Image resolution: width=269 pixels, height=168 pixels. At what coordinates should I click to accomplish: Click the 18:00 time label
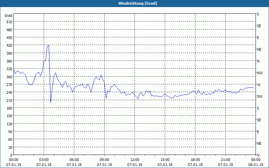point(195,160)
